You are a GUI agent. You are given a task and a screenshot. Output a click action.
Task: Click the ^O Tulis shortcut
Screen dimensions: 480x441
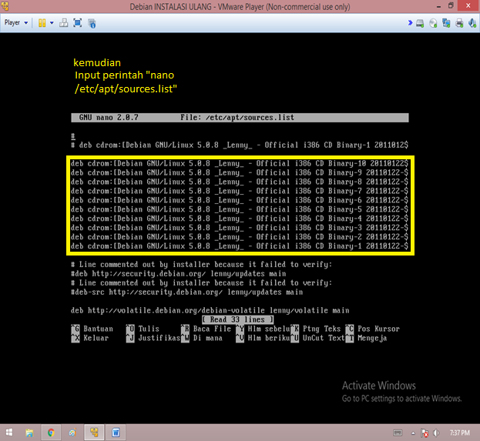click(143, 329)
